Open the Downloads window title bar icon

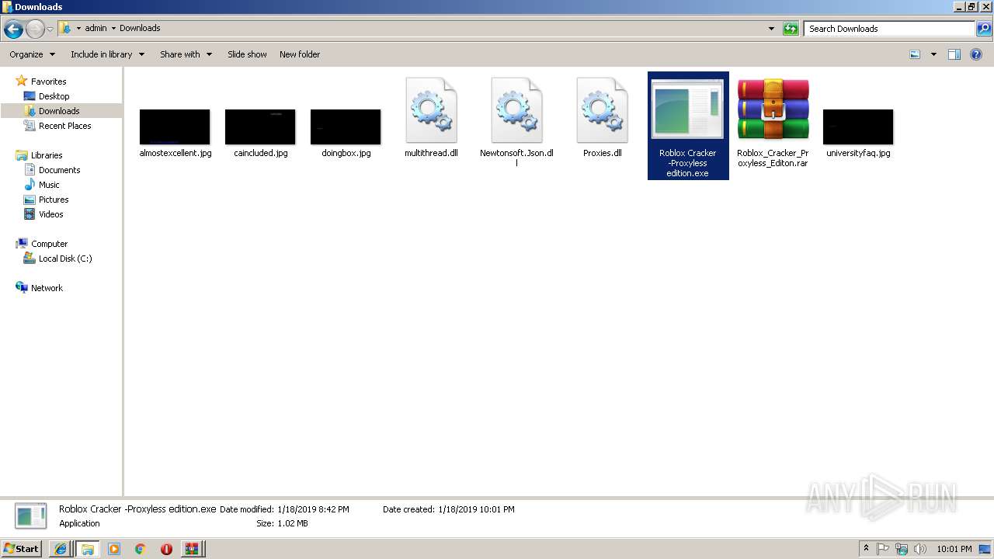click(x=7, y=7)
